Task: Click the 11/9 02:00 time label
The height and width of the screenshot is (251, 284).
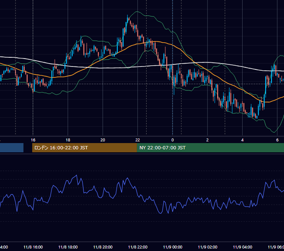Action: coord(208,247)
